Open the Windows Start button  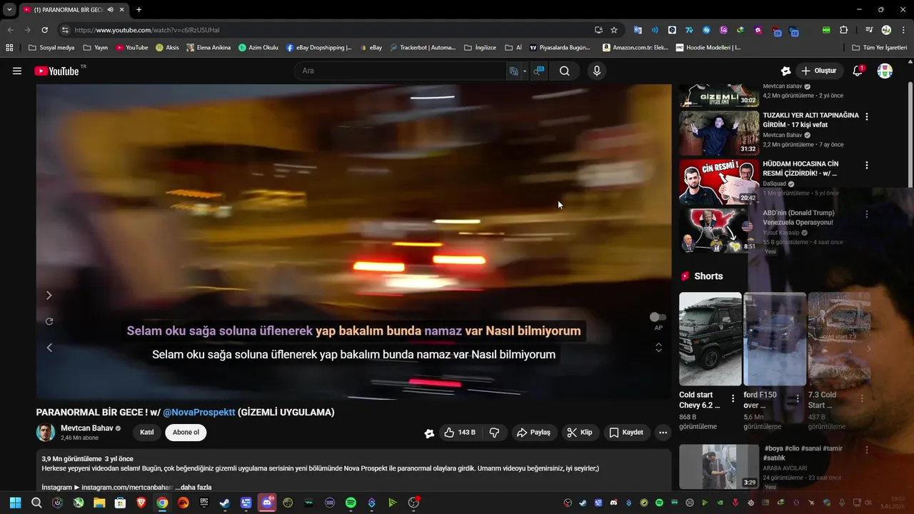[x=15, y=503]
